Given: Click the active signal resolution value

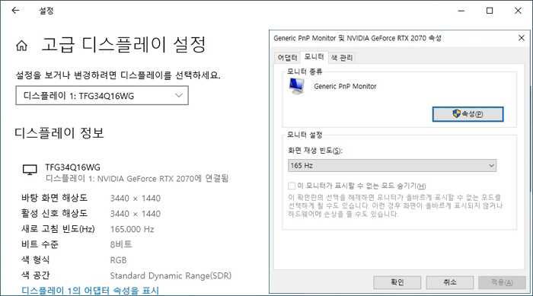Looking at the screenshot, I should pyautogui.click(x=136, y=214).
